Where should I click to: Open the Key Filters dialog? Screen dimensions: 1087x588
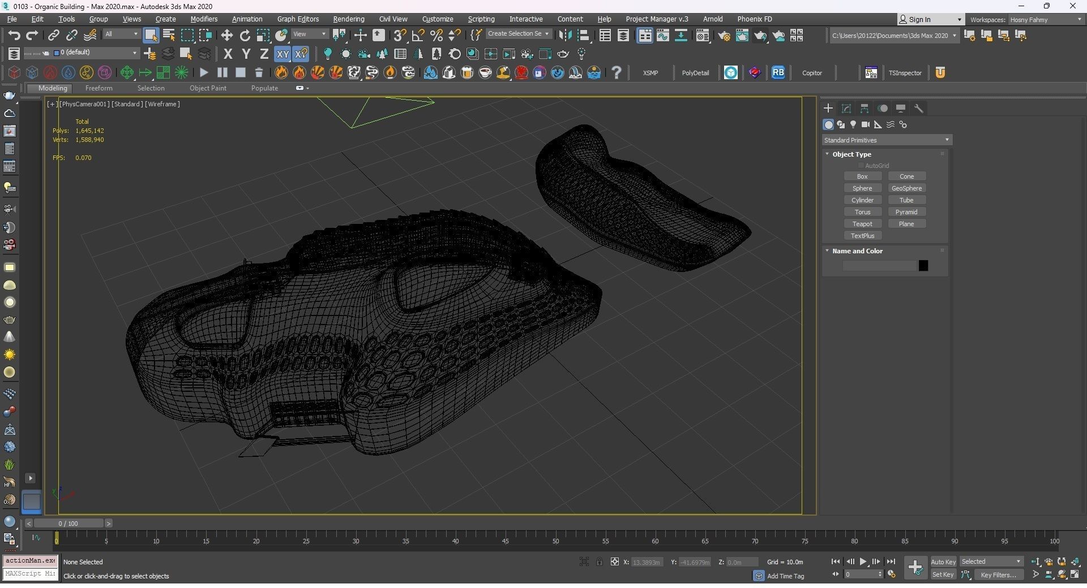click(999, 574)
